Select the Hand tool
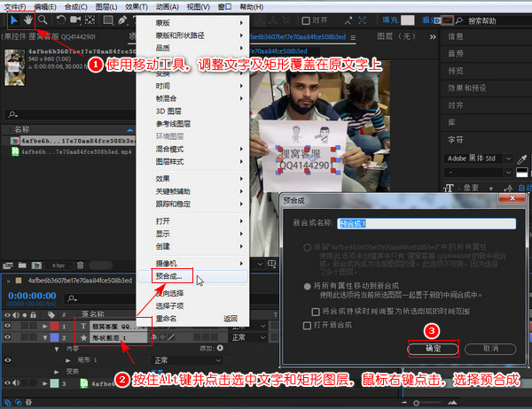 point(28,20)
